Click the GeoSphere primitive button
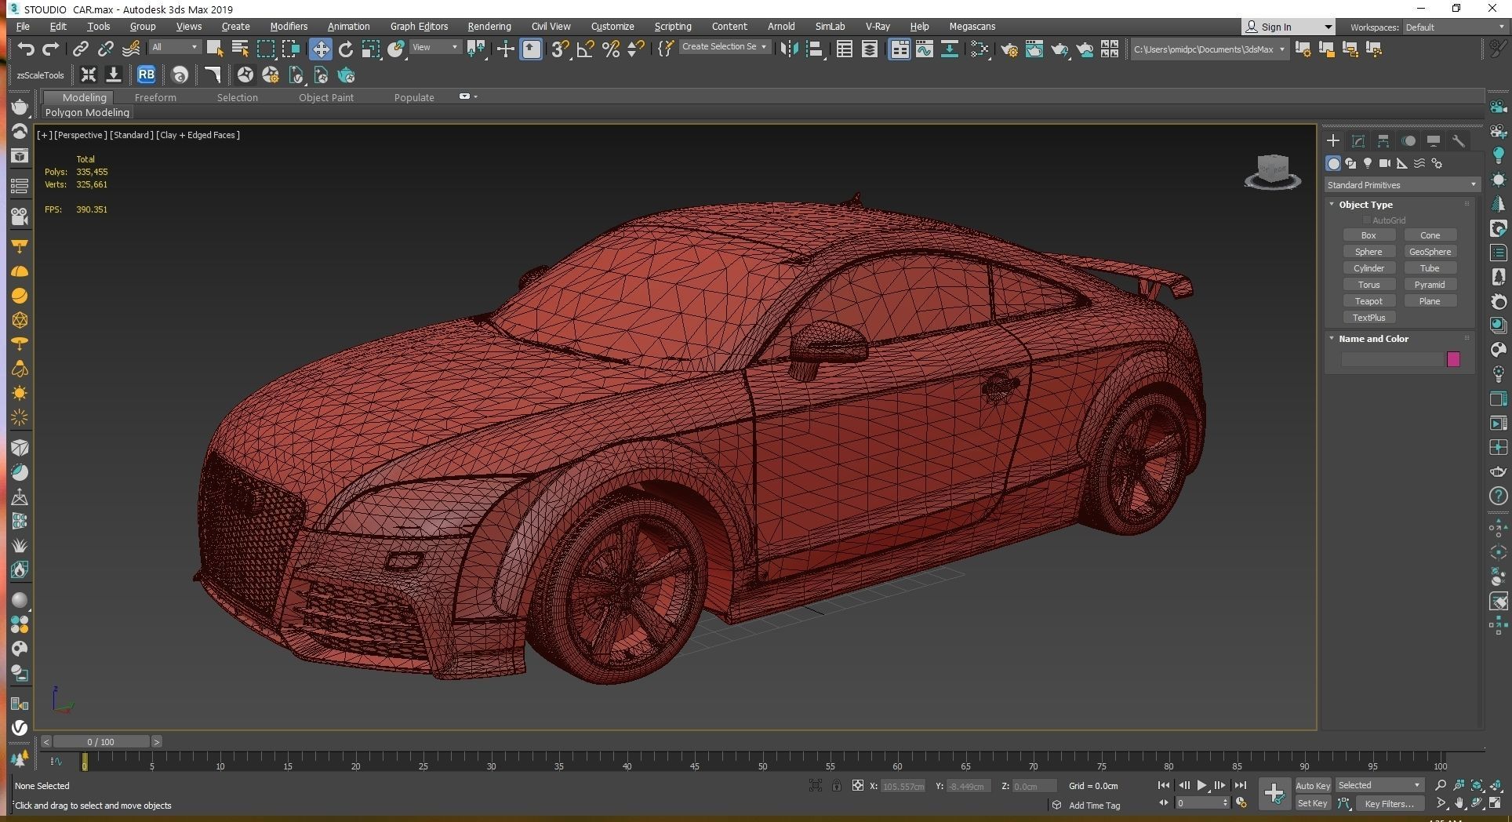 click(1430, 252)
